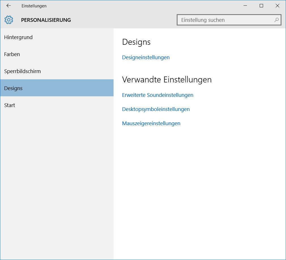Close the Einstellungen window
This screenshot has height=260, width=286.
tap(278, 6)
